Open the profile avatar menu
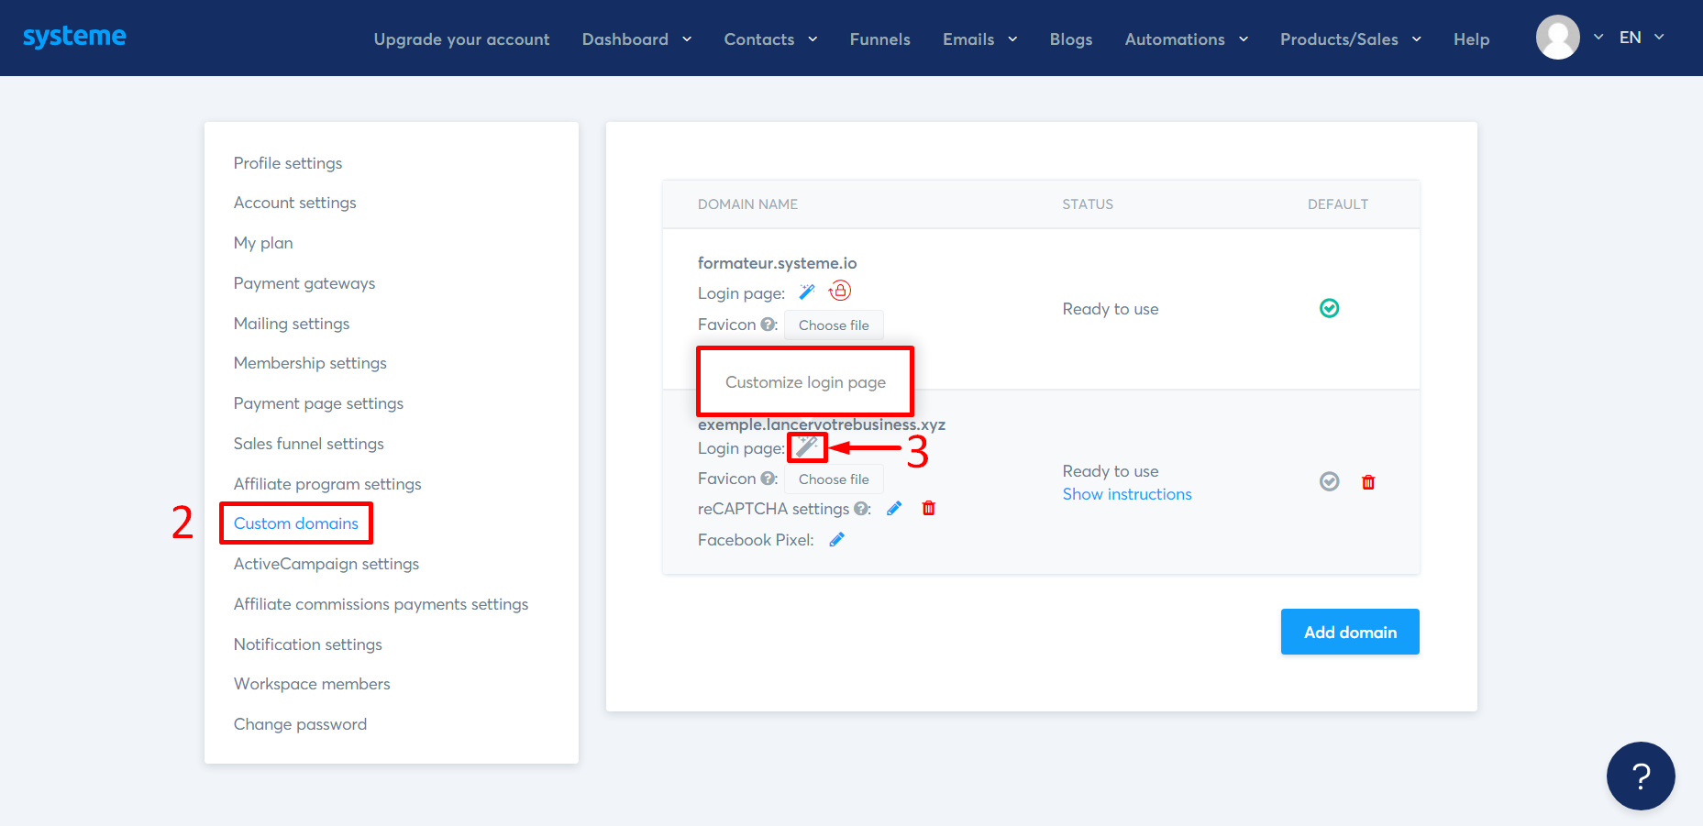The height and width of the screenshot is (826, 1703). coord(1557,37)
